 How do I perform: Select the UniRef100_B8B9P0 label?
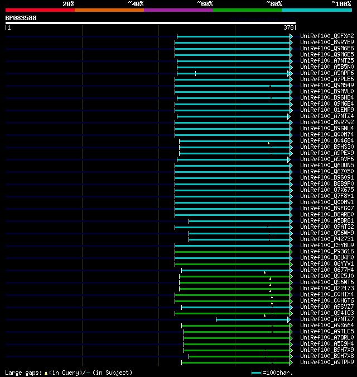tap(327, 183)
